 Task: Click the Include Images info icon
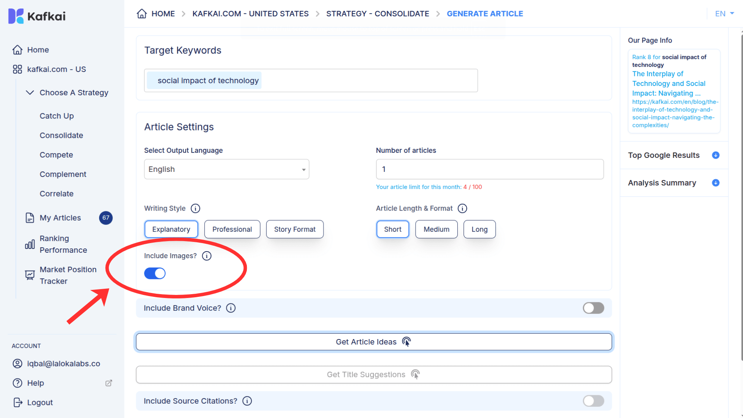point(207,256)
